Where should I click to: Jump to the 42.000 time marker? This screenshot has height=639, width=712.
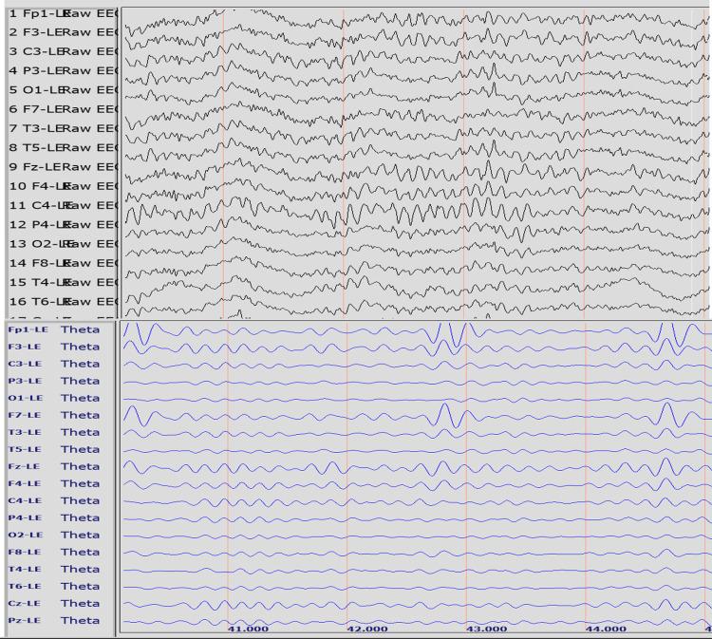[367, 628]
